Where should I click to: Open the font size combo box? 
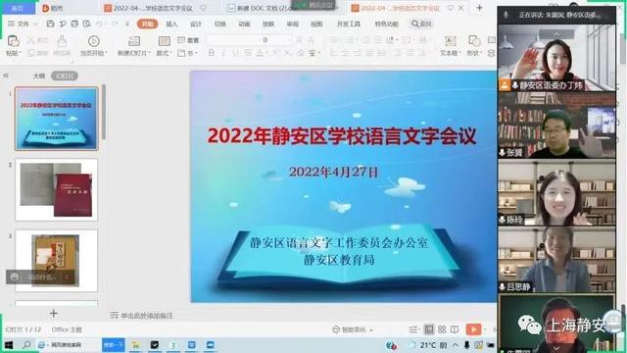(x=276, y=40)
